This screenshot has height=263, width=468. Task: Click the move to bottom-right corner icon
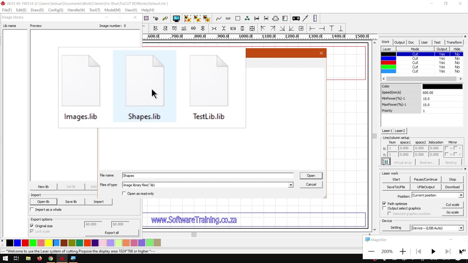[x=282, y=28]
